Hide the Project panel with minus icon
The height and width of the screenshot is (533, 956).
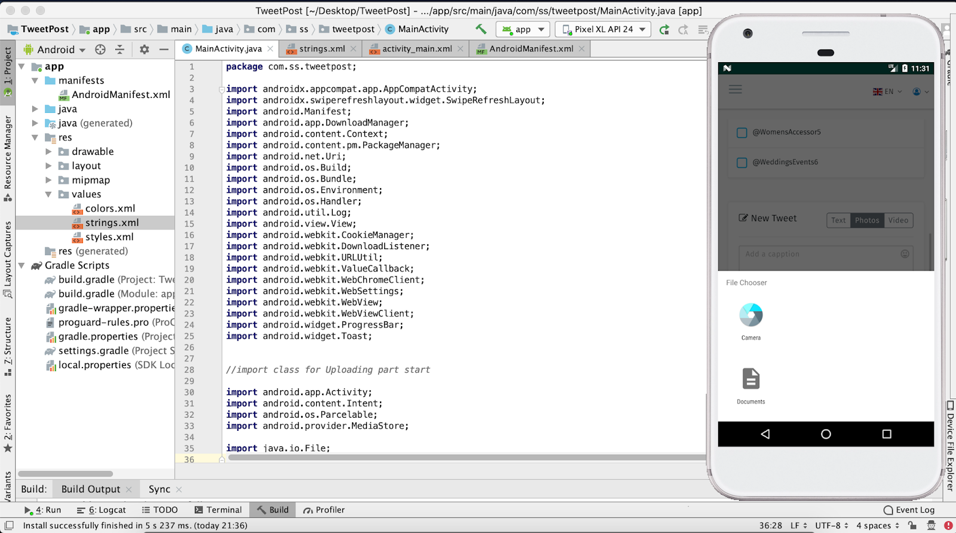[164, 50]
